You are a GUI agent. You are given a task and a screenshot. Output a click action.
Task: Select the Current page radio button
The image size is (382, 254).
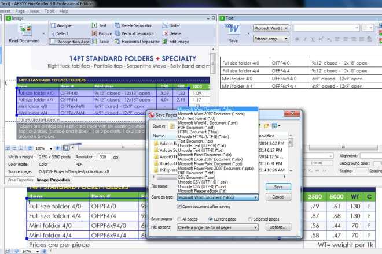[x=211, y=219]
